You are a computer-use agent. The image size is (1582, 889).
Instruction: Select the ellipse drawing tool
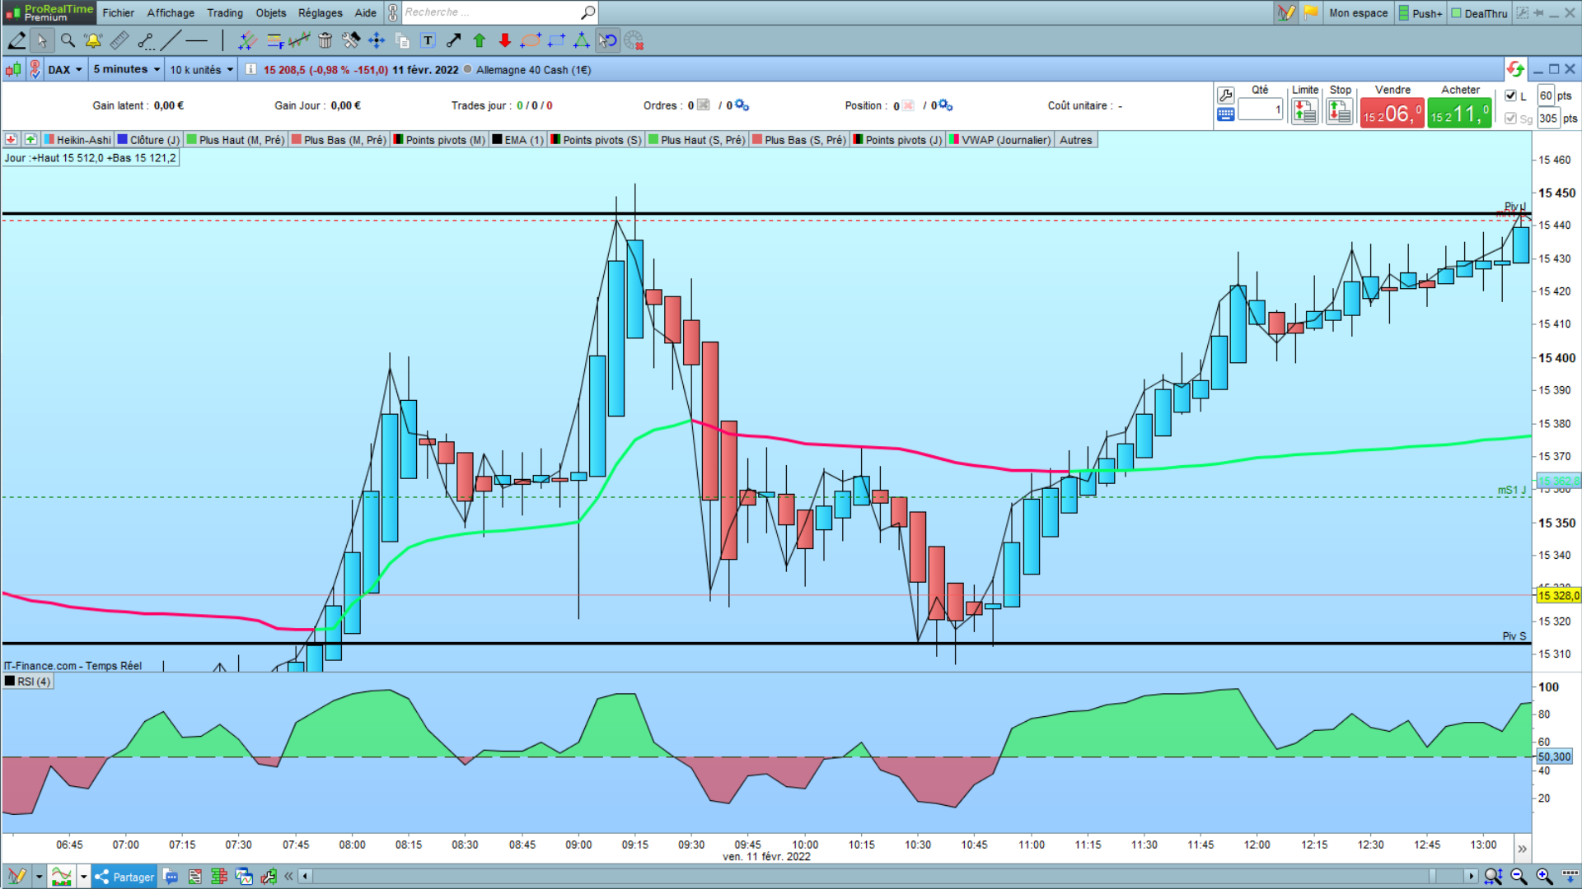coord(531,40)
